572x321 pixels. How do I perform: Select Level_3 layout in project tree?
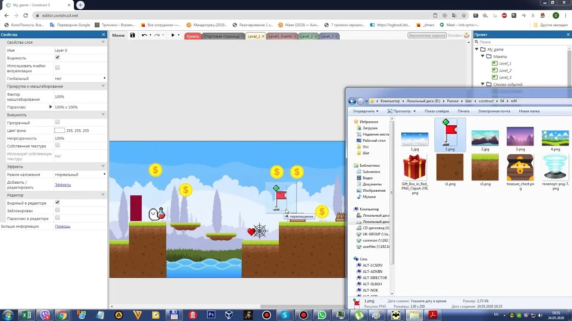(505, 78)
